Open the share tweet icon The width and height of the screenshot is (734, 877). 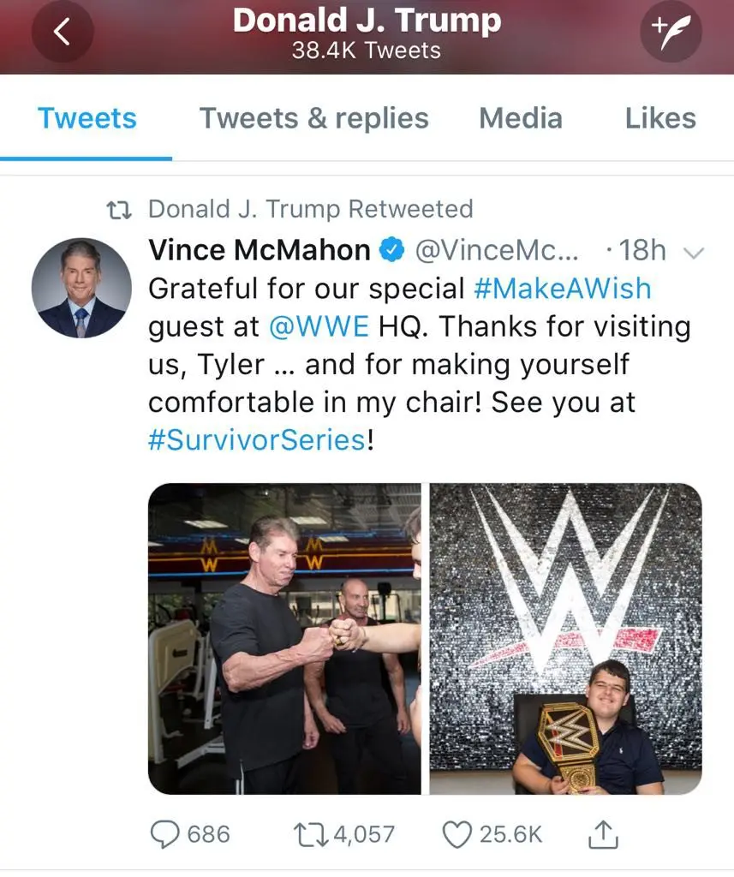(x=605, y=833)
